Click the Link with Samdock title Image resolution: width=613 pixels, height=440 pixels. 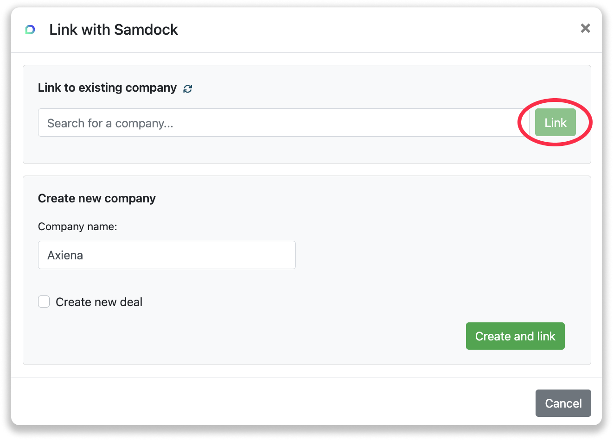click(x=113, y=29)
